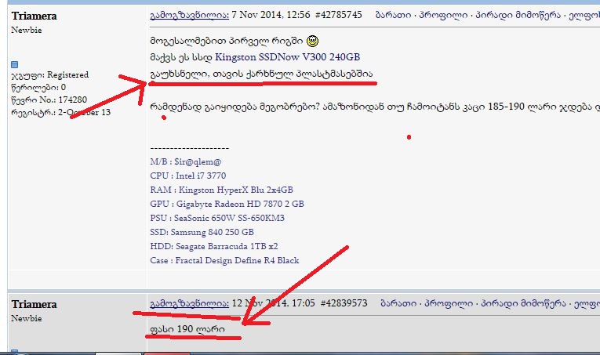Image resolution: width=600 pixels, height=355 pixels.
Task: Click the 'SSD: Samsung 840 250 GB' line
Action: point(202,232)
